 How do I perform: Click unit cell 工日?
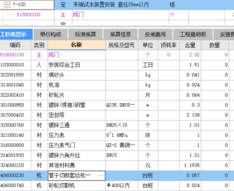[x=148, y=65]
